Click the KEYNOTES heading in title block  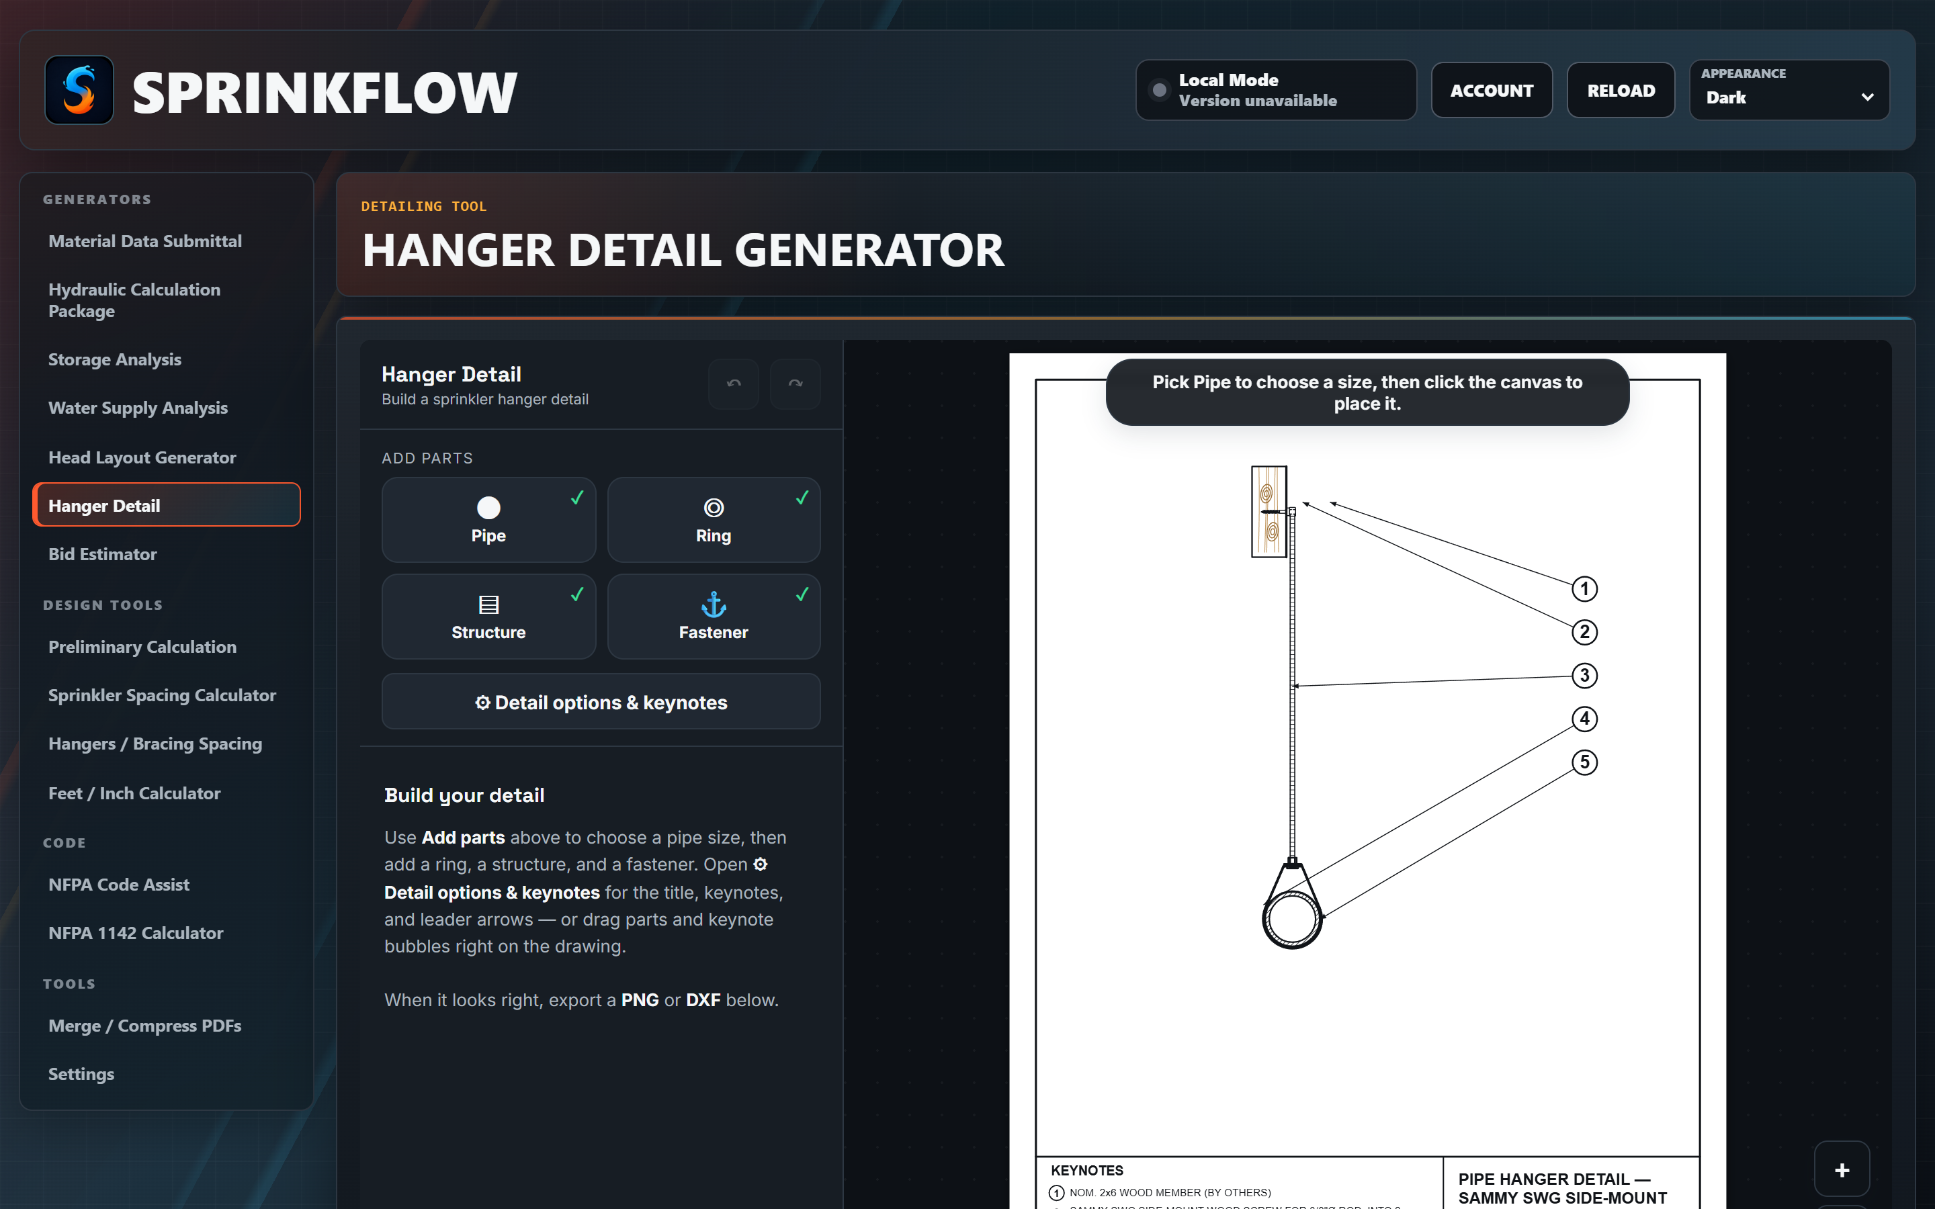pos(1086,1171)
